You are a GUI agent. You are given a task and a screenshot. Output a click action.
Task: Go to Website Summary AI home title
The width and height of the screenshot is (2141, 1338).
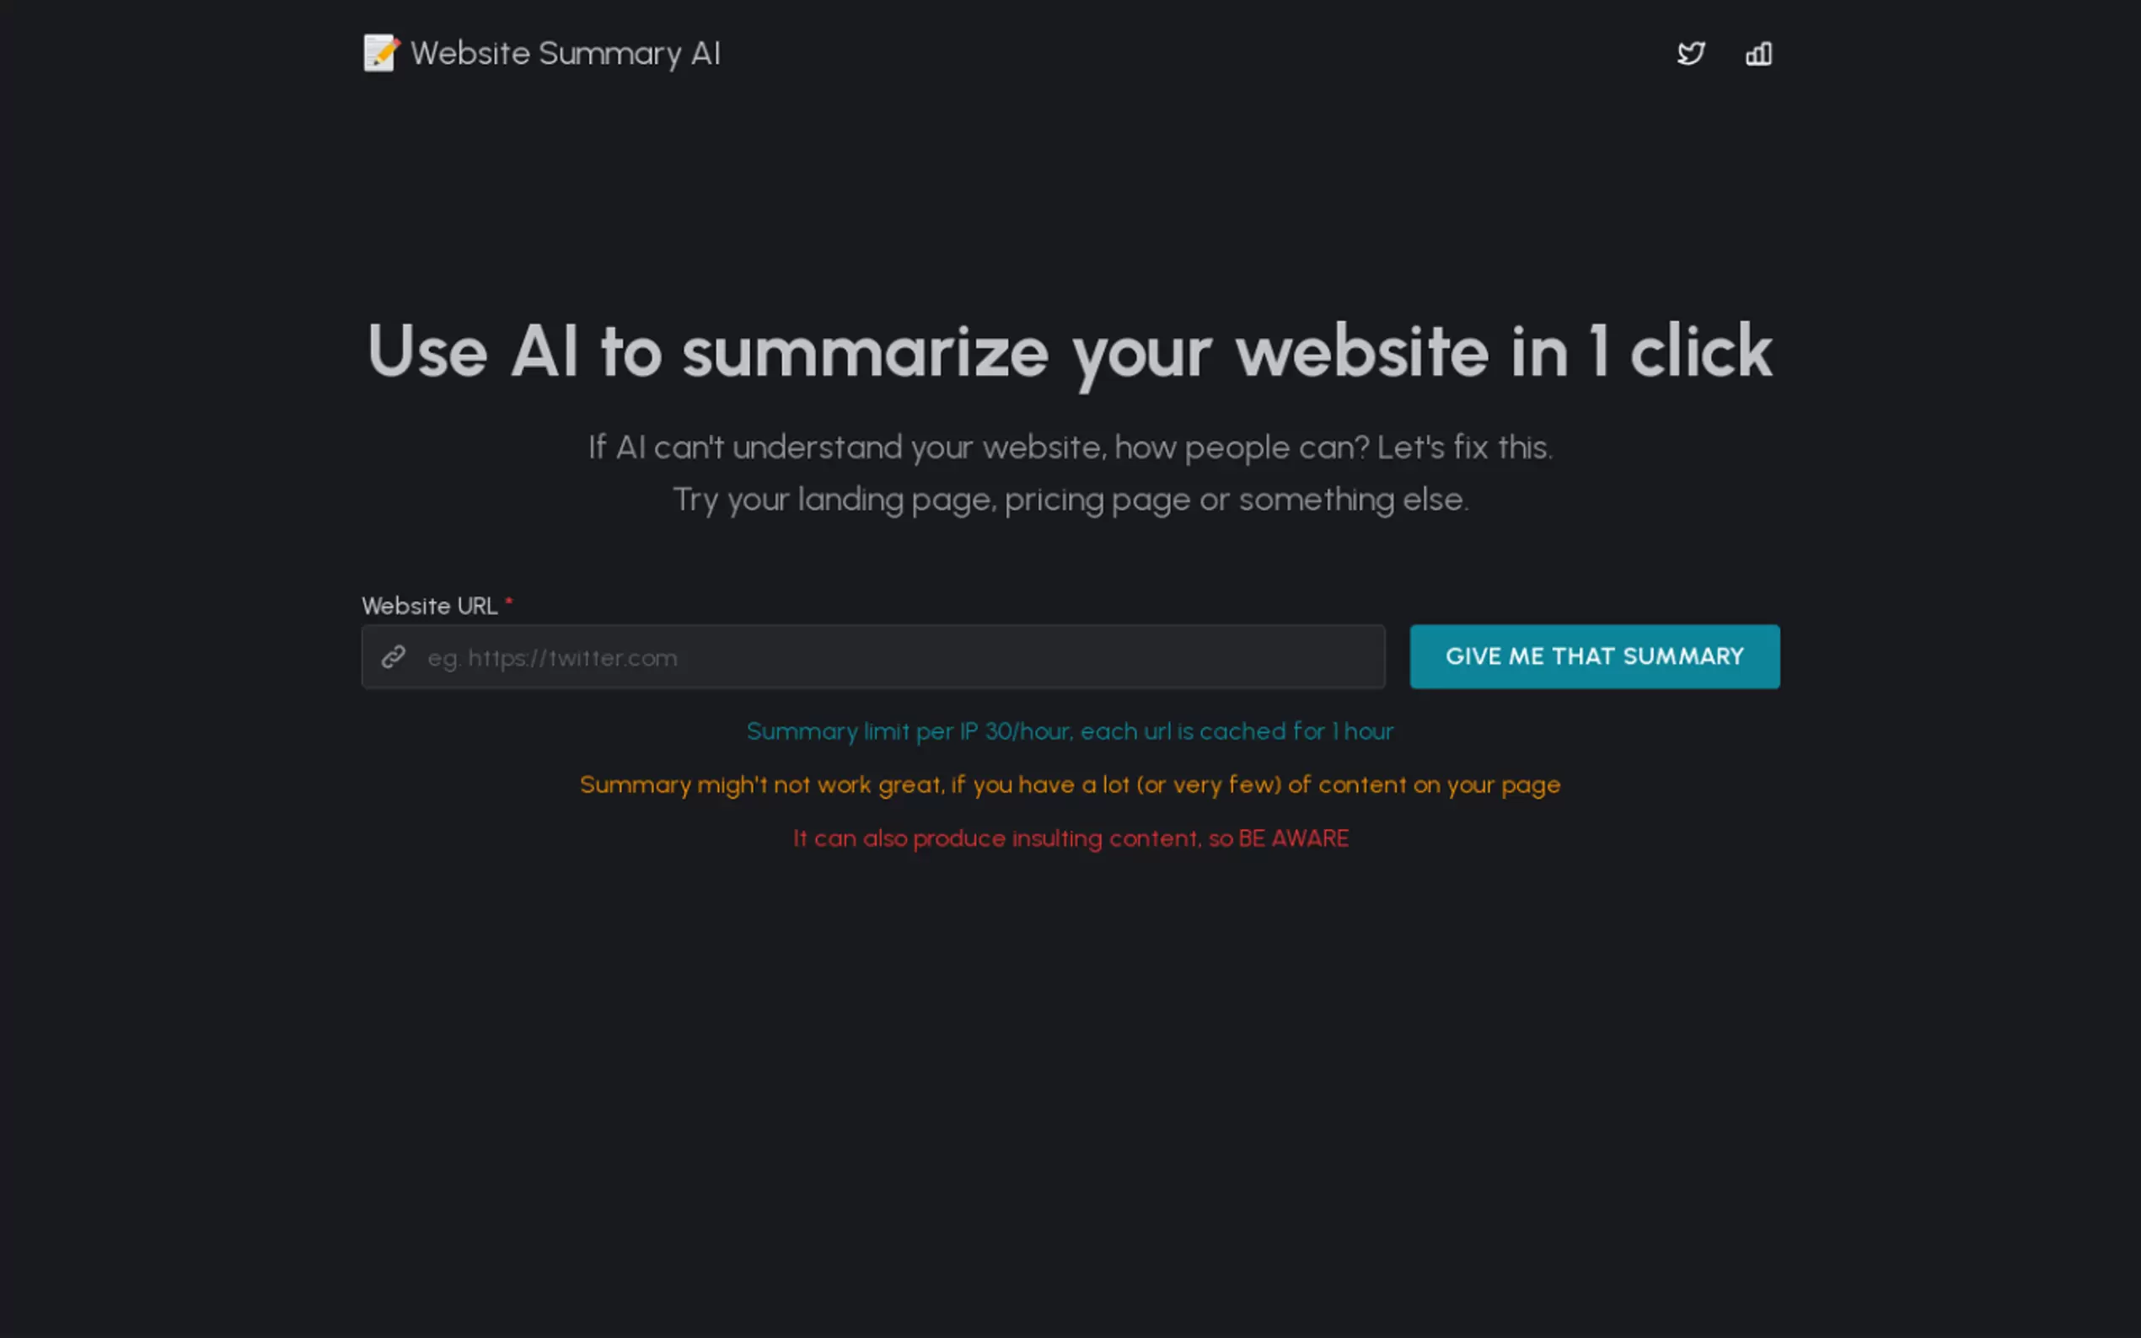(x=566, y=53)
